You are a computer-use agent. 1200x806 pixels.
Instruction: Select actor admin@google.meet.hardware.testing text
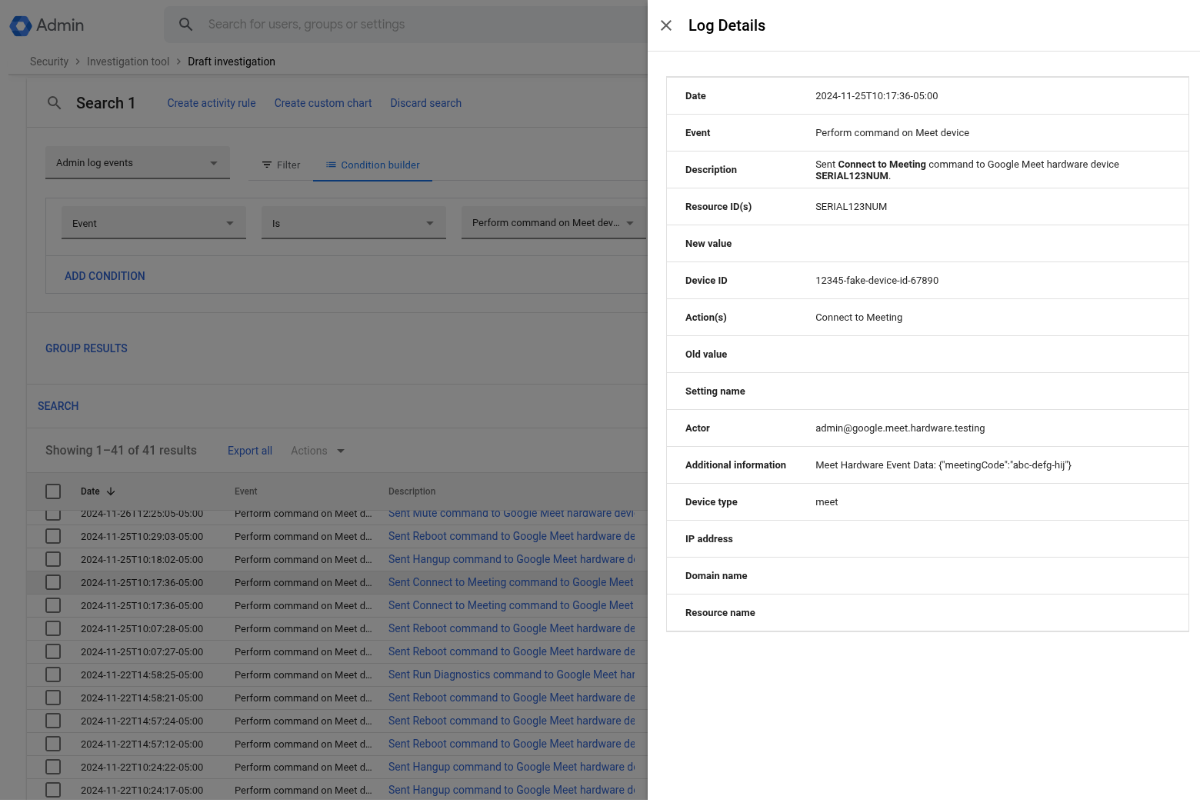click(900, 428)
